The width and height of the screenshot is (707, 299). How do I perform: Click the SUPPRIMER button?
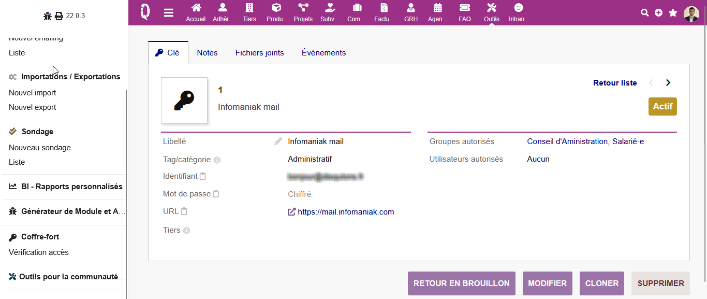pos(661,283)
